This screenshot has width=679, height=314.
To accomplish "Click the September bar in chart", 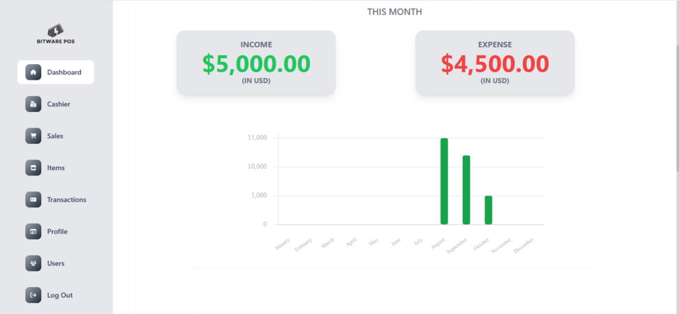I will tap(466, 190).
